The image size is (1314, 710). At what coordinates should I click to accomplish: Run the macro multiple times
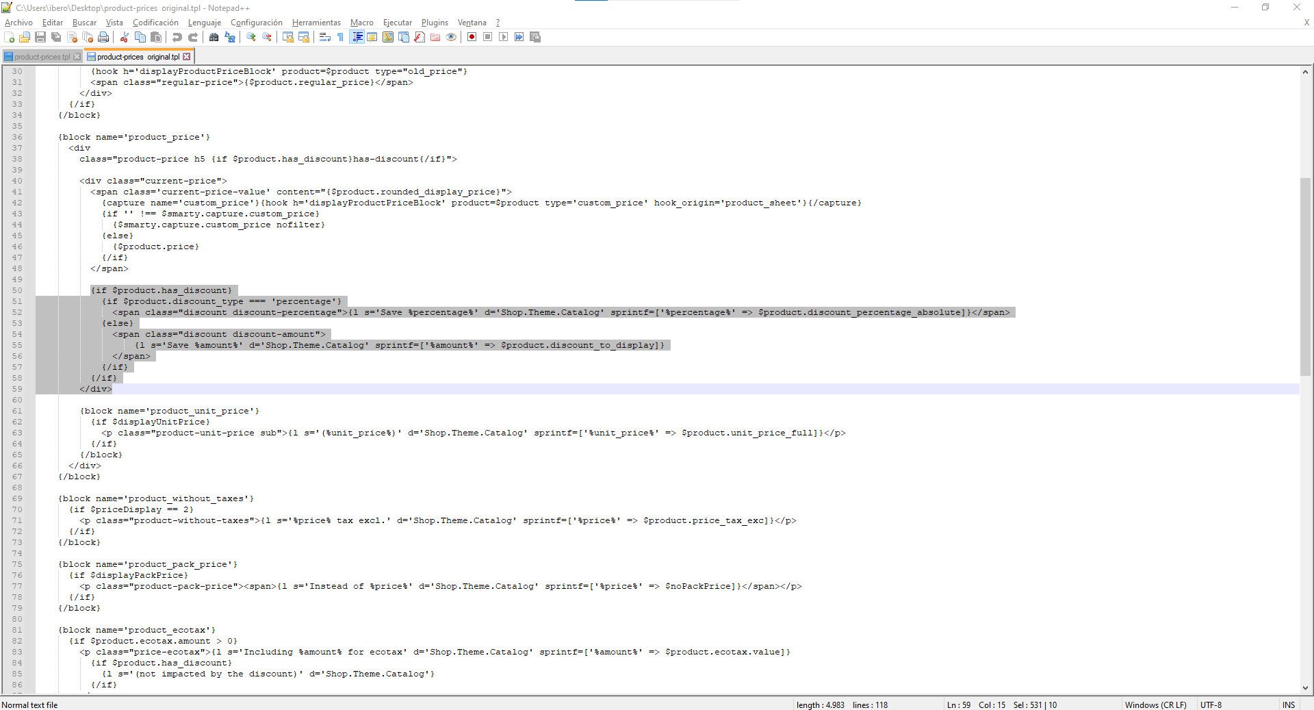519,37
